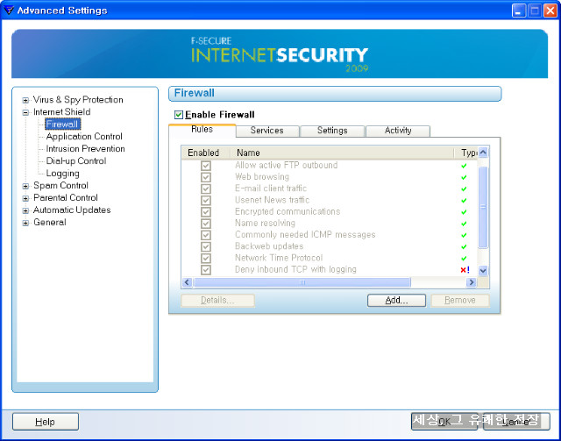Click the allow icon for Backweb updates
Screen dimensions: 561x441
coord(464,246)
